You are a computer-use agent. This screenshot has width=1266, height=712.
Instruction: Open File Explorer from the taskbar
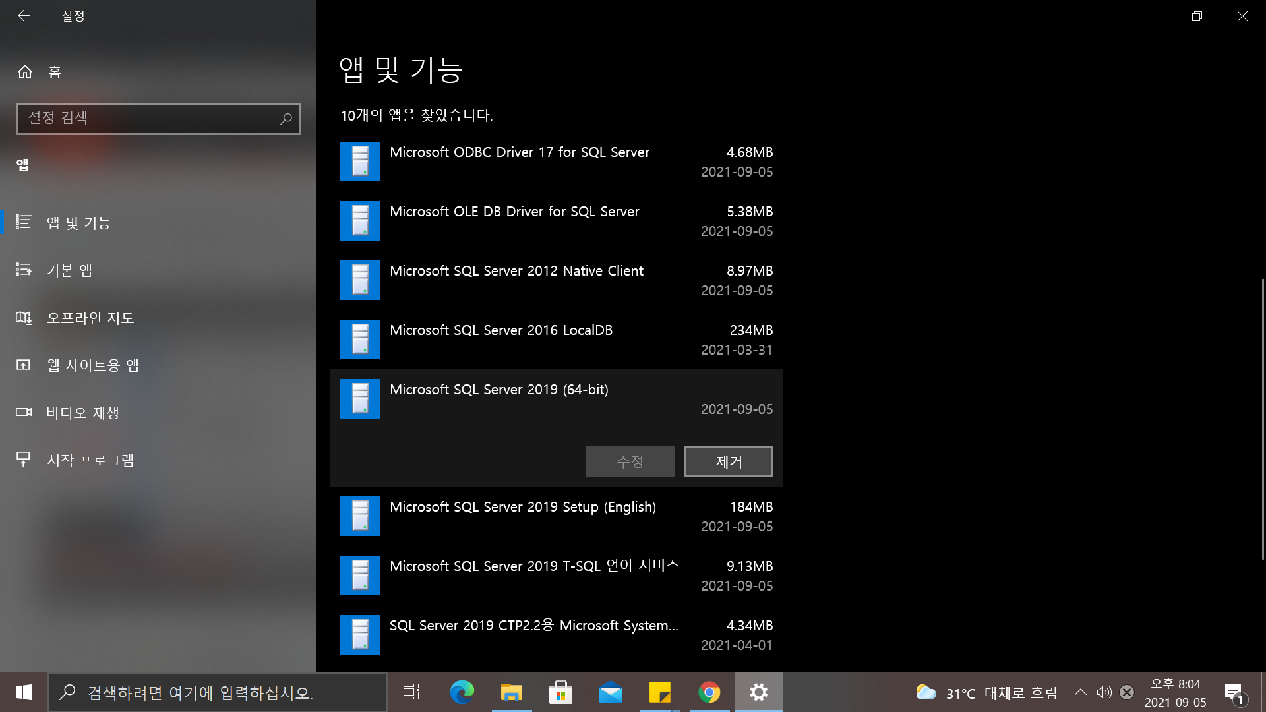pos(511,692)
